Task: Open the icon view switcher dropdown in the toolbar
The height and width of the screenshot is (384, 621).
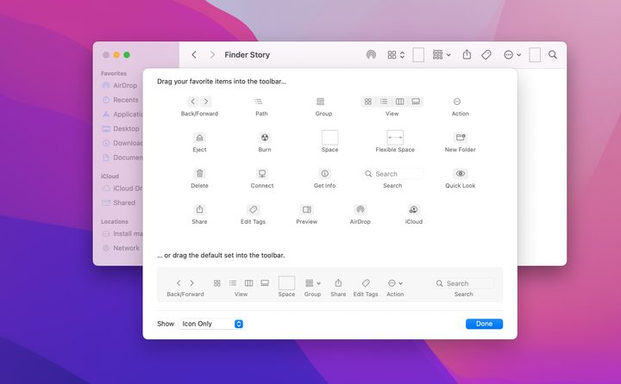Action: tap(396, 54)
